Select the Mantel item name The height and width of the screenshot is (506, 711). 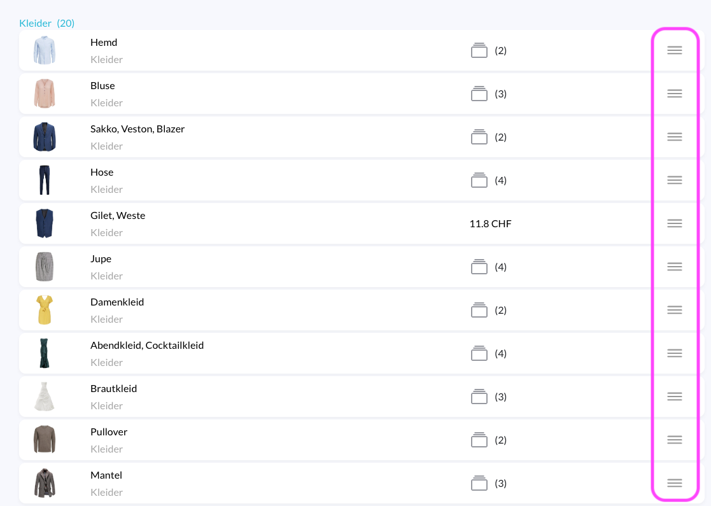pyautogui.click(x=106, y=475)
